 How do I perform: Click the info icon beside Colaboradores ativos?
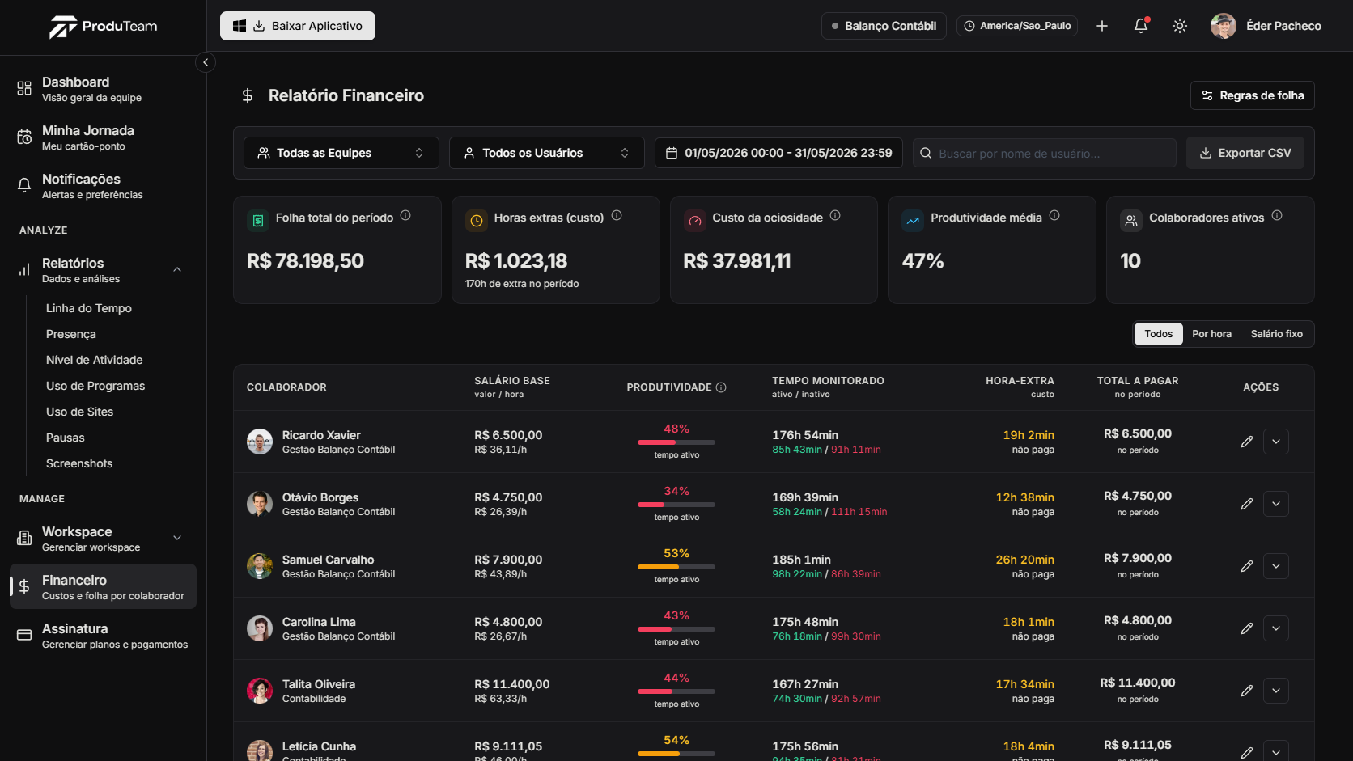pos(1277,216)
